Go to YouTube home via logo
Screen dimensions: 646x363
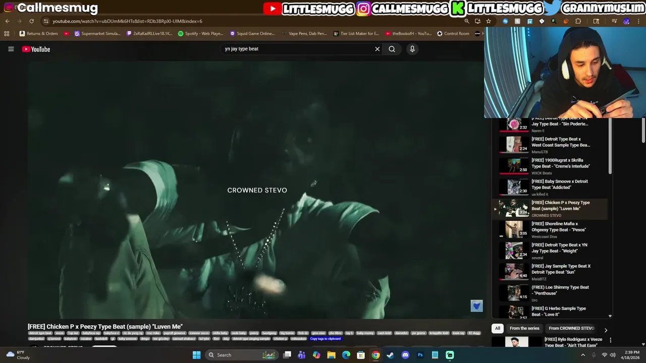coord(36,49)
